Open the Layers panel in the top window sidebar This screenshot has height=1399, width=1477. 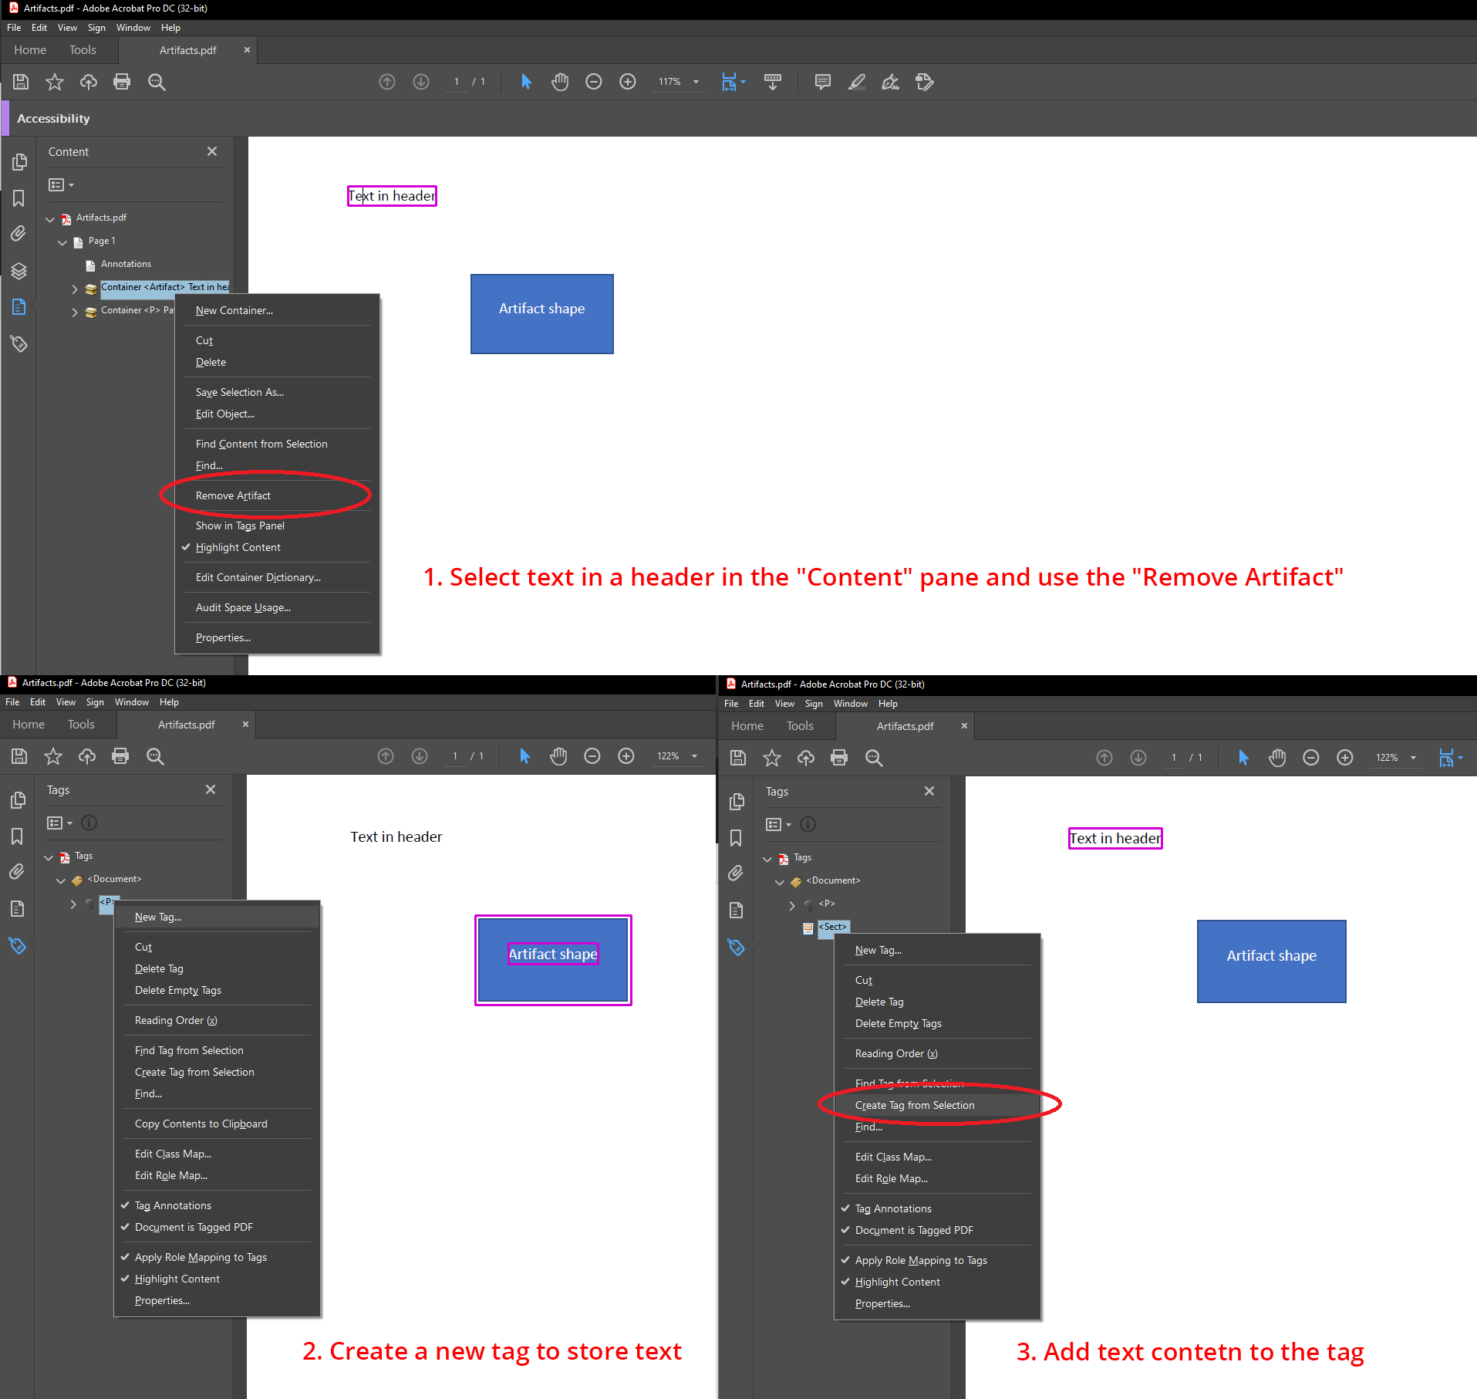pyautogui.click(x=19, y=271)
